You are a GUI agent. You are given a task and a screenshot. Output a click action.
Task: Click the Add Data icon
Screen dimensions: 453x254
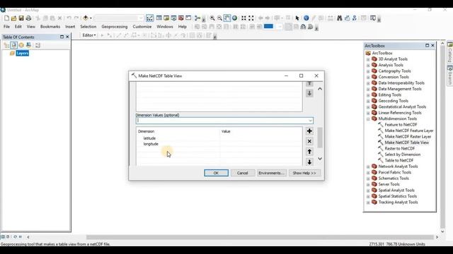[86, 18]
